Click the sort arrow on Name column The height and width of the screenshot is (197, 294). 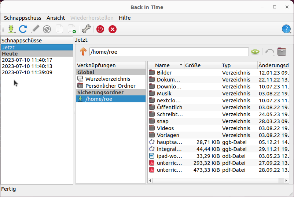(181, 65)
